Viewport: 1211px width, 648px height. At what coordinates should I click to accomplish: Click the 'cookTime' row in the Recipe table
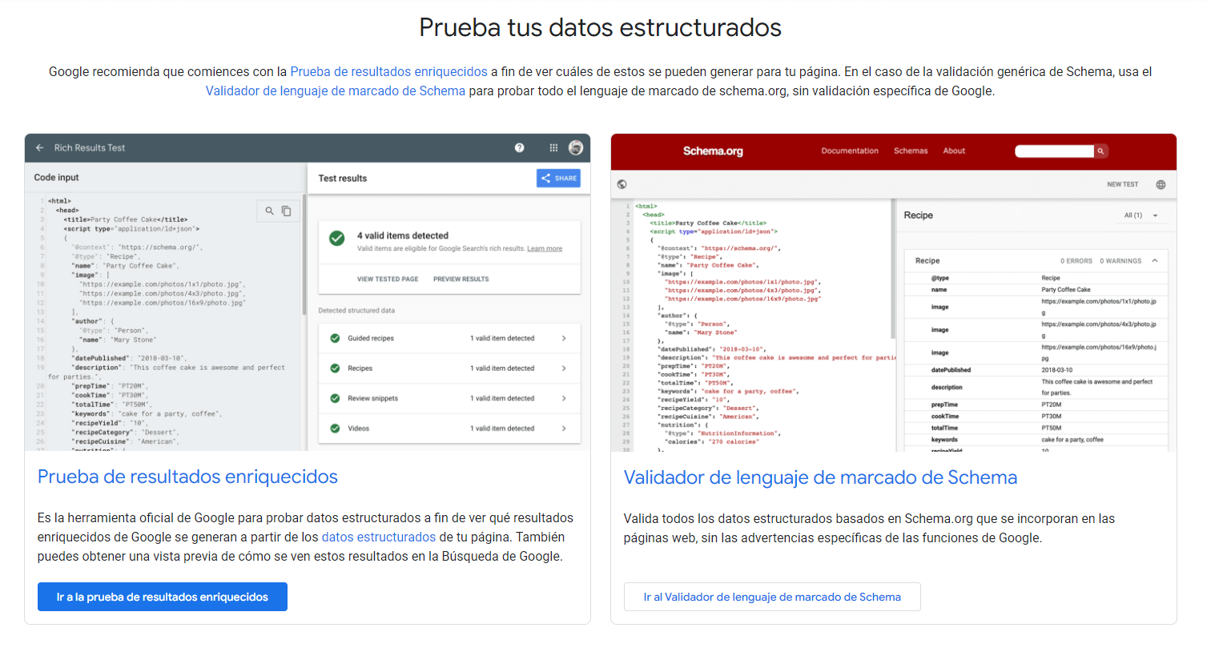point(1036,417)
